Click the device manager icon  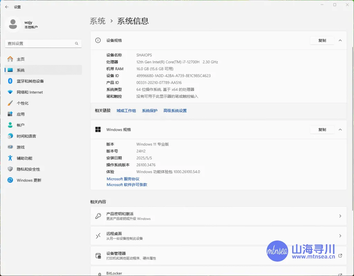(x=98, y=256)
